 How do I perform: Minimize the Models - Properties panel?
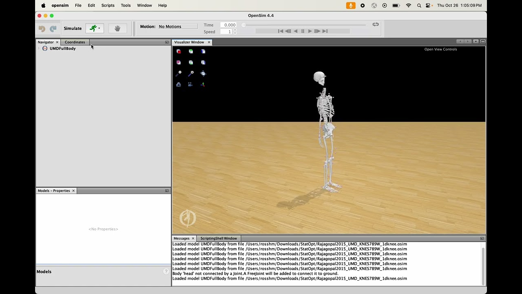(x=167, y=191)
